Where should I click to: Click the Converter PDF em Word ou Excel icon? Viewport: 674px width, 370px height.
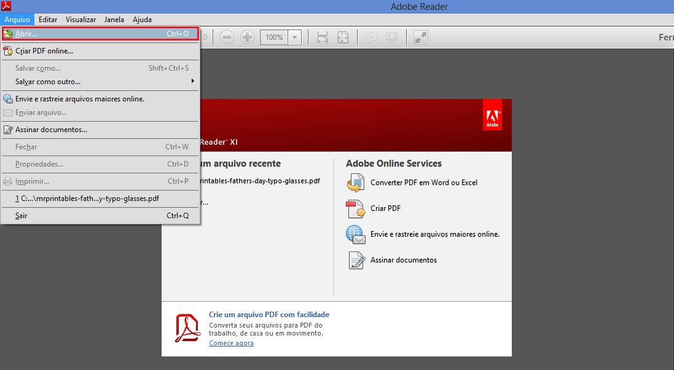point(356,183)
